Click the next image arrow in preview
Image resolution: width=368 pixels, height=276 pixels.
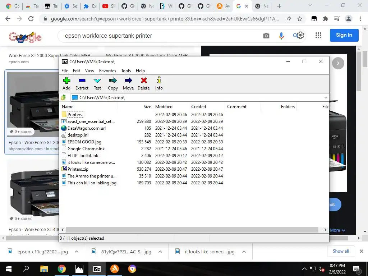338,63
